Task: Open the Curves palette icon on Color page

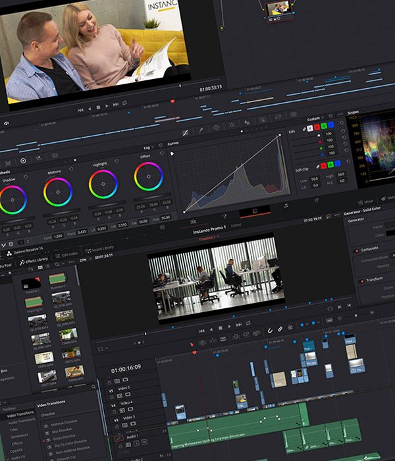Action: point(185,133)
